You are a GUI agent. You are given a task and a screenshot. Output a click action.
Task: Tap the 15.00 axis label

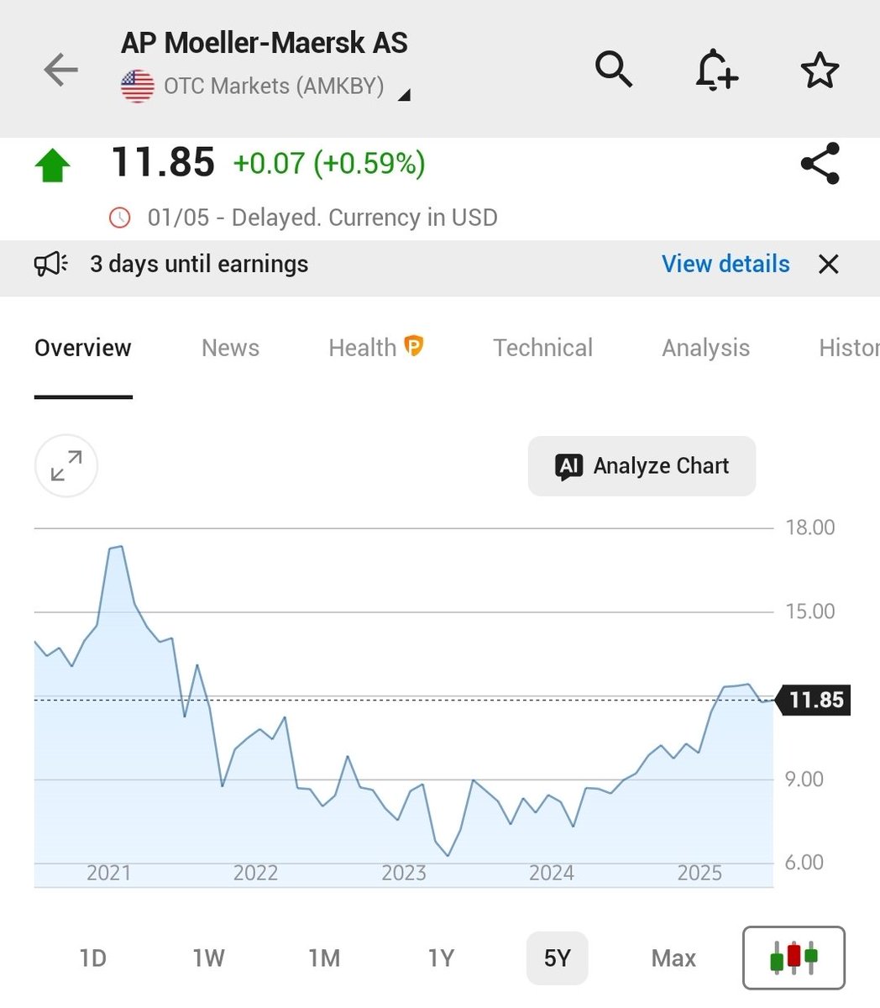point(810,612)
